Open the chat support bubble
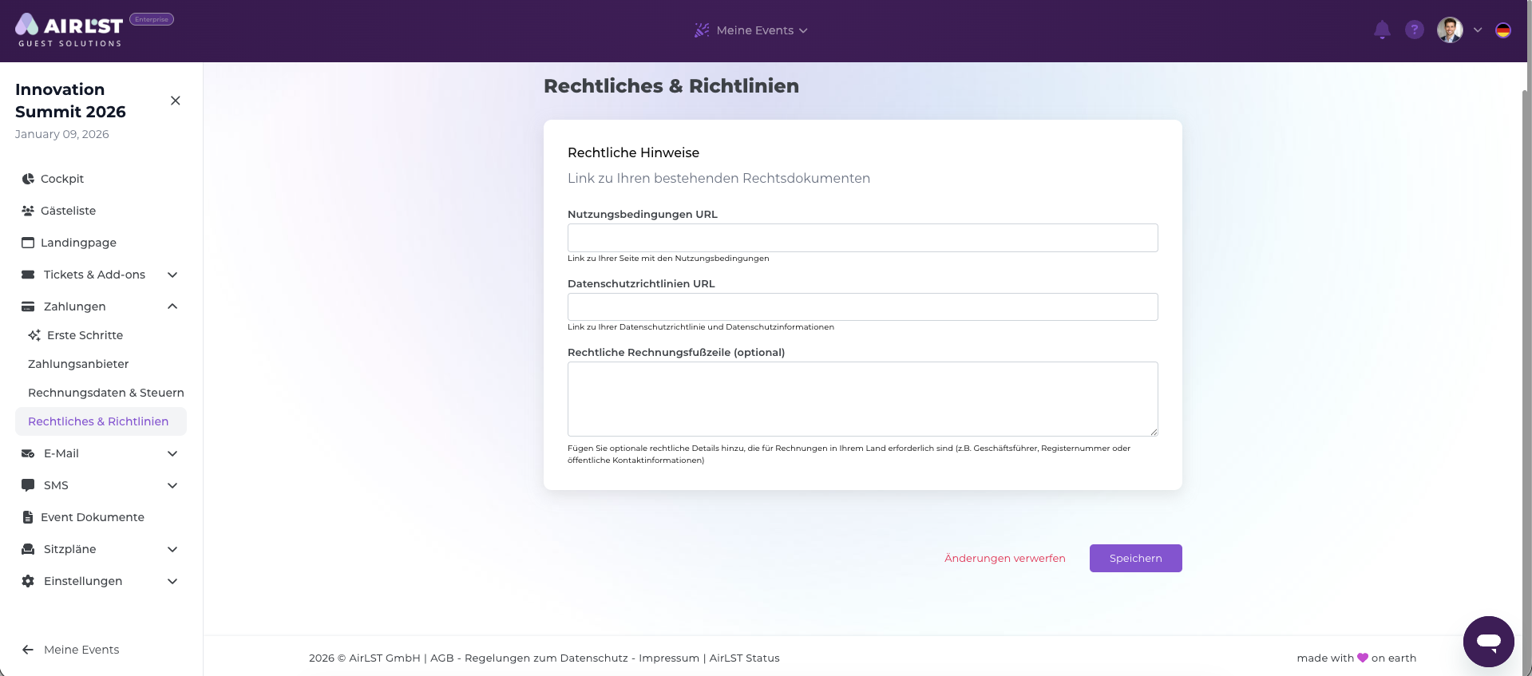 click(1488, 641)
